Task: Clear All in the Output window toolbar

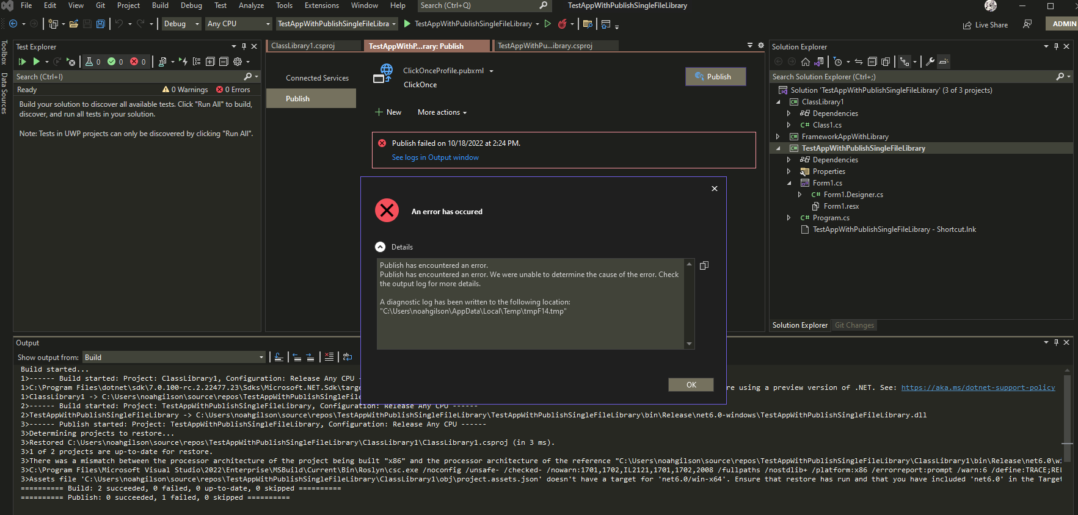Action: (x=329, y=357)
